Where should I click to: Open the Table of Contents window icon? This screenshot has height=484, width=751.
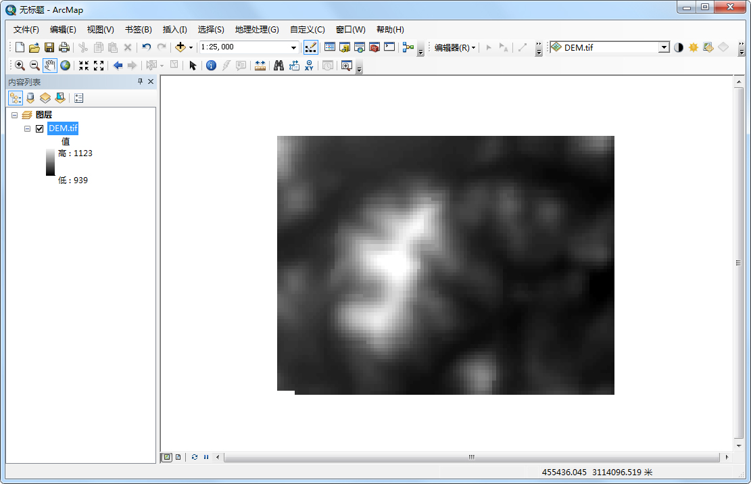(x=329, y=47)
